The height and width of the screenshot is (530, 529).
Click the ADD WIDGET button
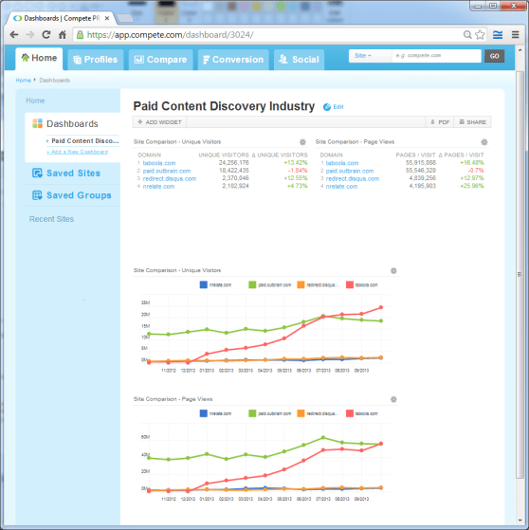pos(159,122)
